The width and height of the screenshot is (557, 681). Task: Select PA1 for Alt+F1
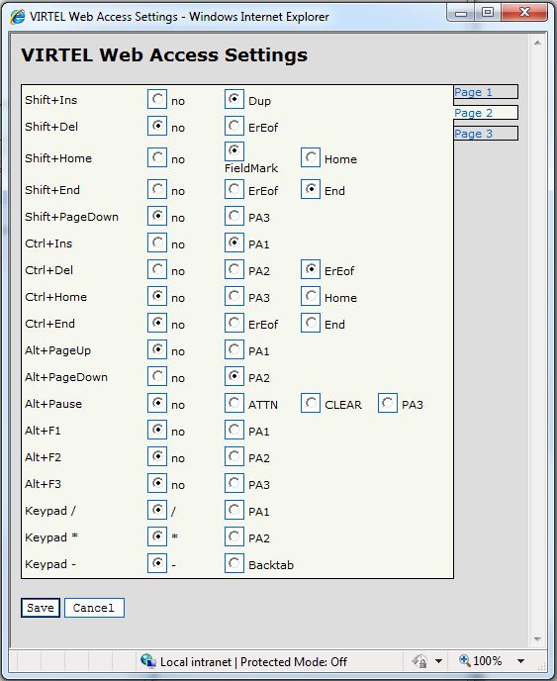click(x=234, y=430)
